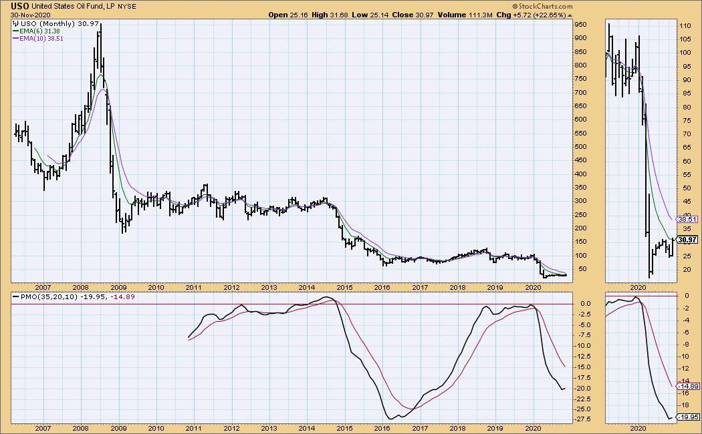Click the 250 price axis label
The width and height of the screenshot is (702, 434).
pyautogui.click(x=580, y=214)
